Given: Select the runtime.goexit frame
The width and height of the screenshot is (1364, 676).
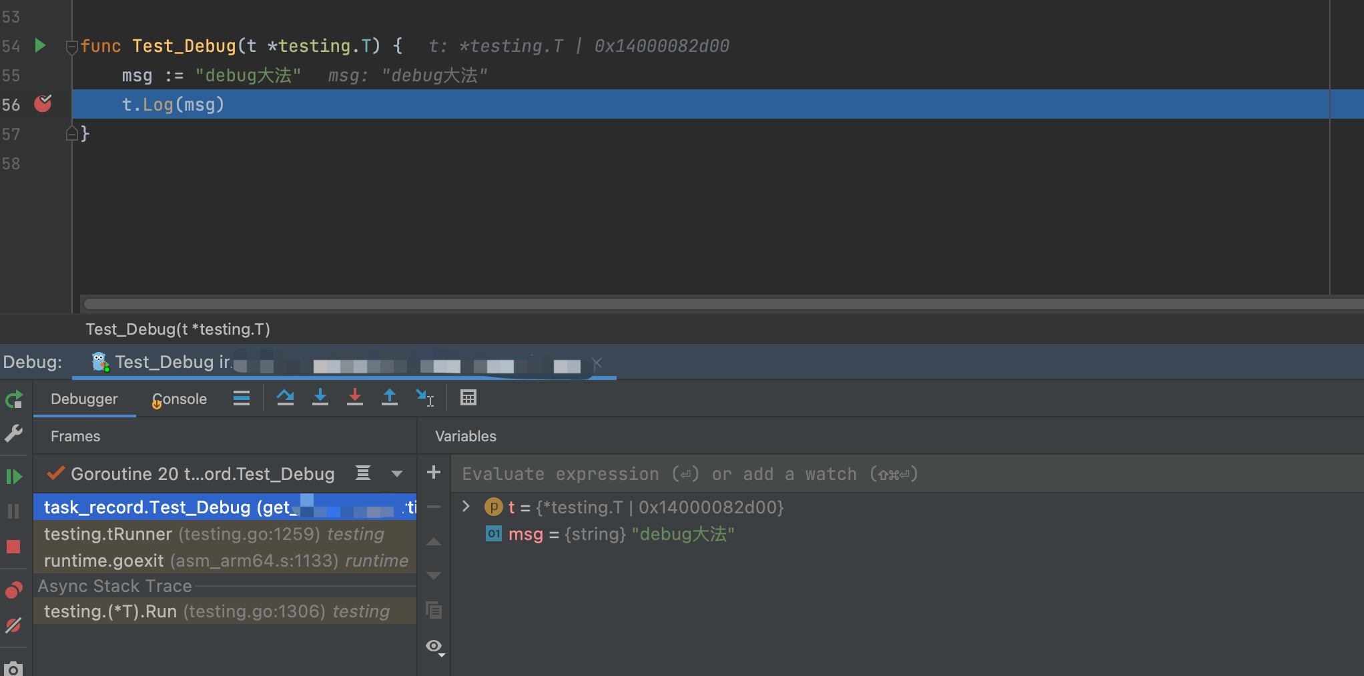Looking at the screenshot, I should click(x=225, y=561).
